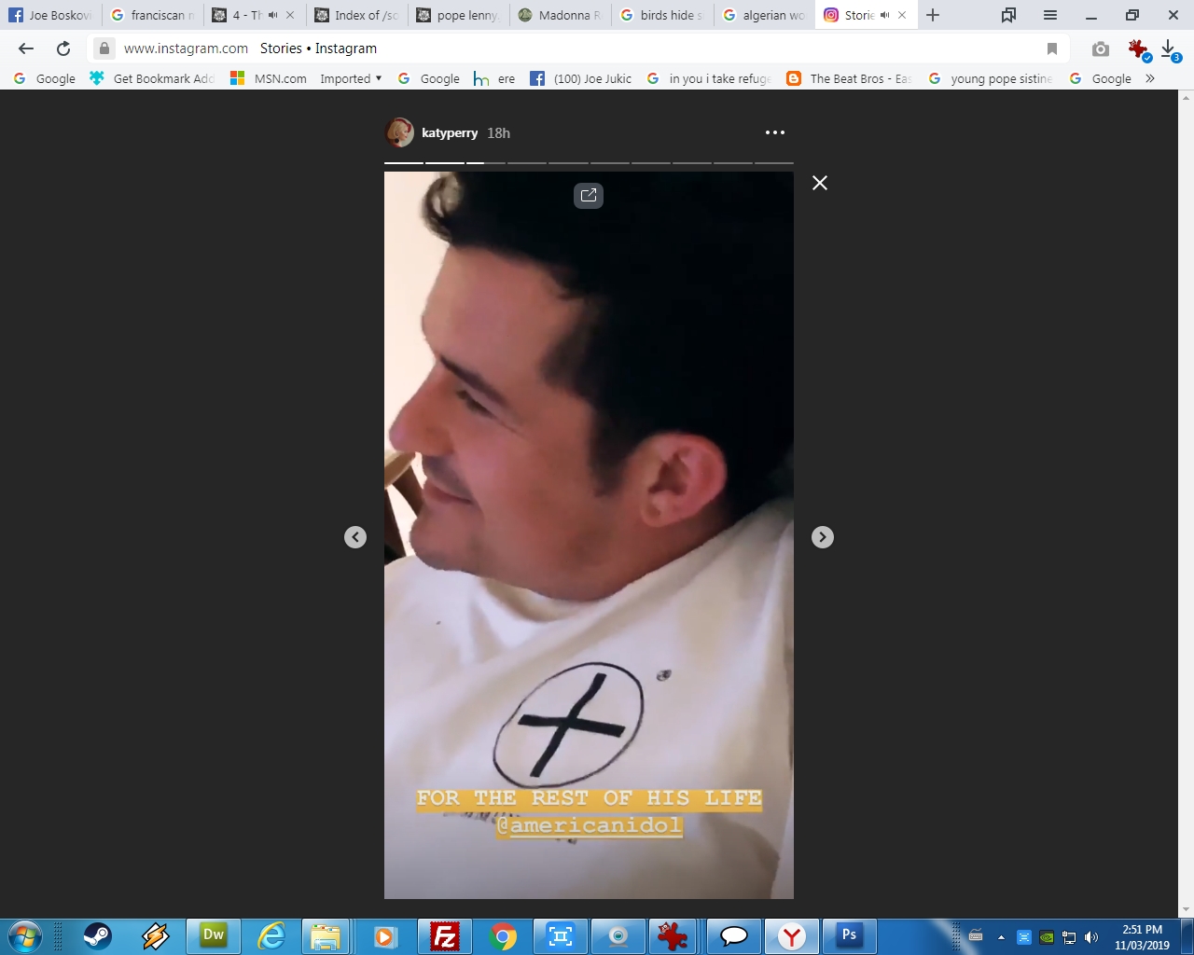The width and height of the screenshot is (1194, 955).
Task: Open the downloads arrow icon
Action: click(x=1169, y=48)
